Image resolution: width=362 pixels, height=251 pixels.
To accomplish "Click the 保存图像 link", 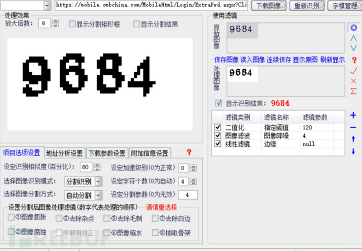I will tap(226, 60).
